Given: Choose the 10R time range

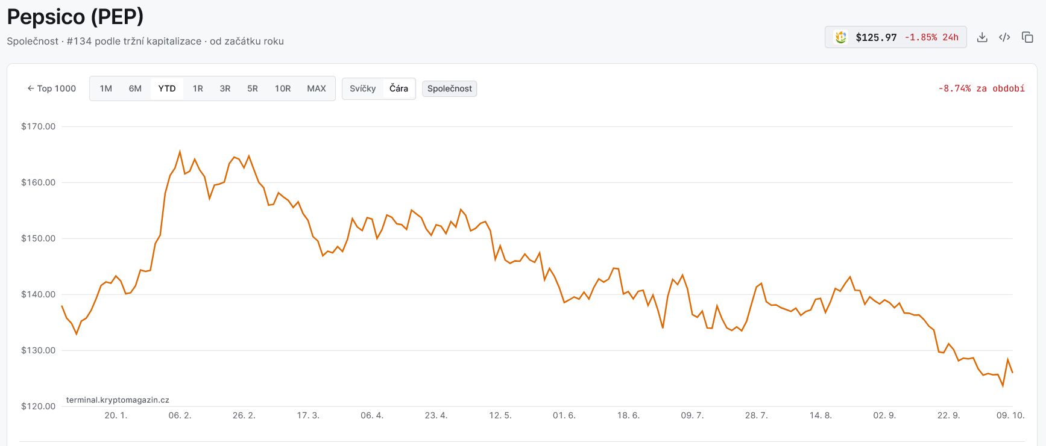Looking at the screenshot, I should click(x=283, y=88).
